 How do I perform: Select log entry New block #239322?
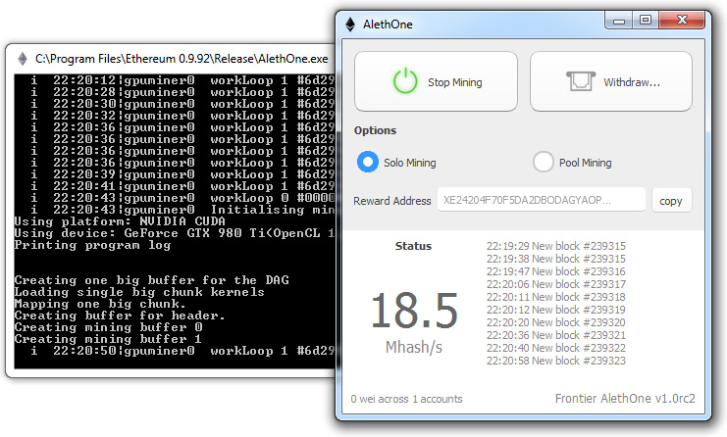556,348
